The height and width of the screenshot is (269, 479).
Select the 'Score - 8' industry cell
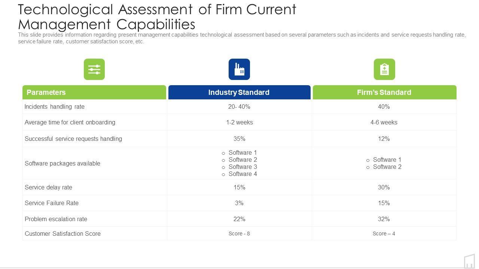[239, 234]
